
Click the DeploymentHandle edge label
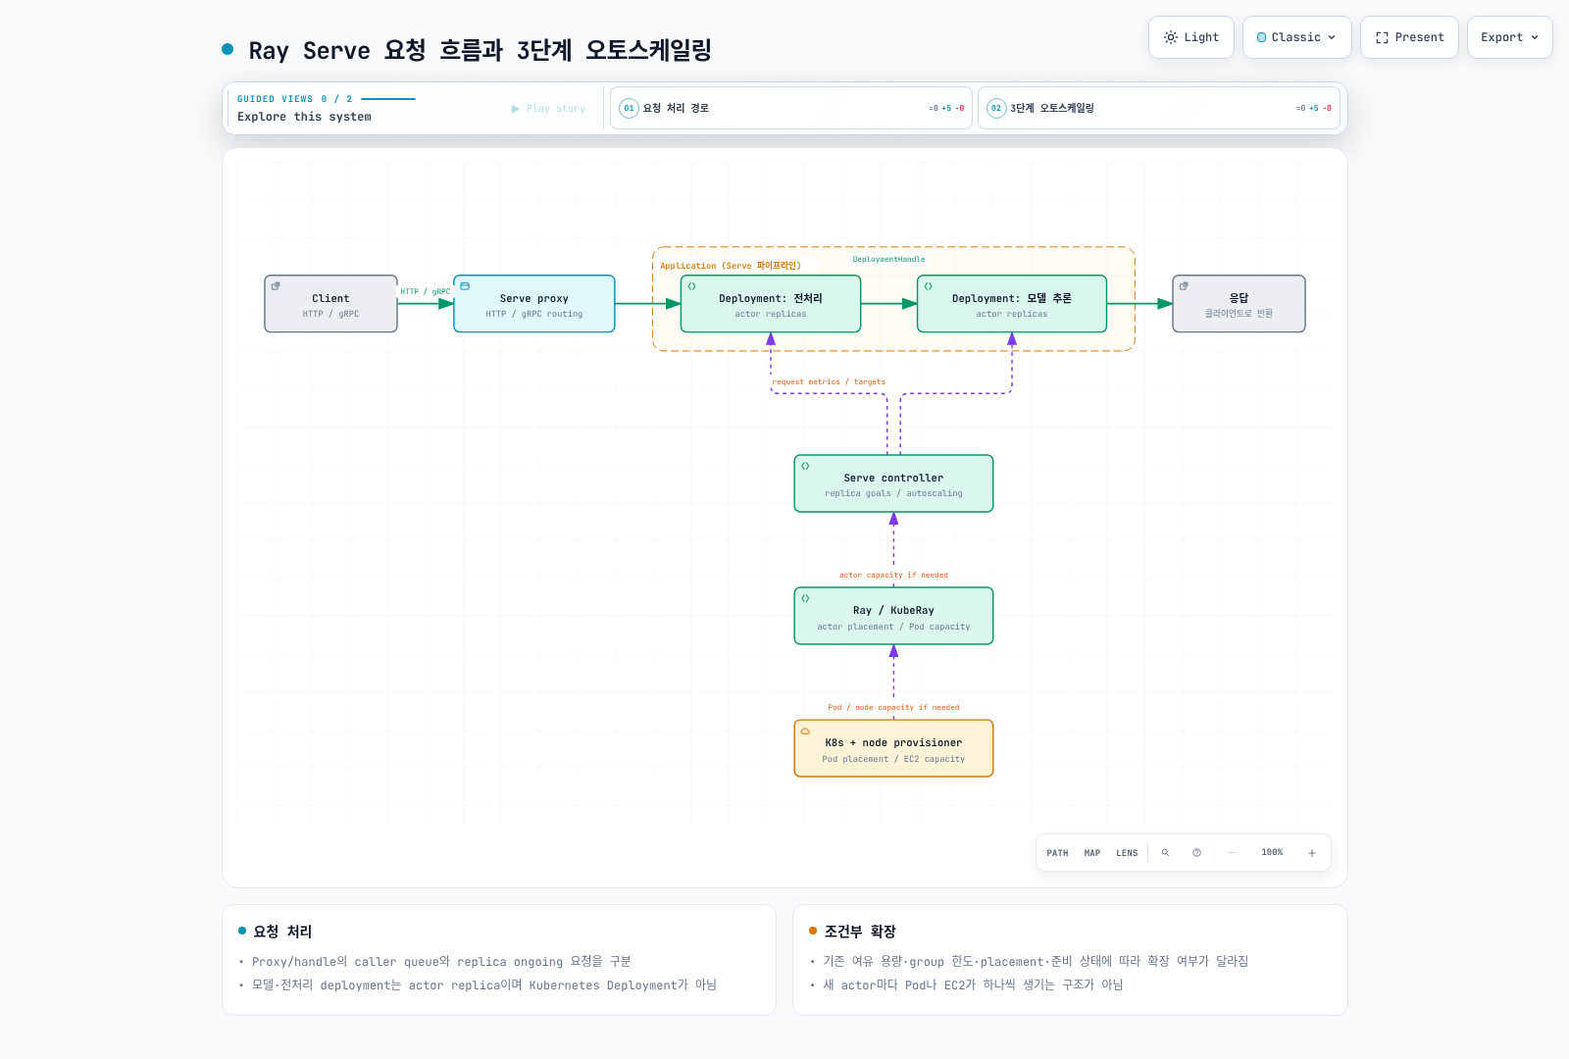[x=888, y=260]
